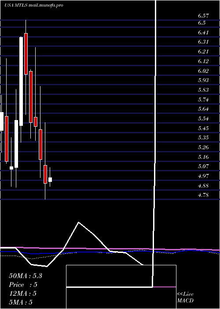Click the tallest white candlestick body

[x=21, y=81]
